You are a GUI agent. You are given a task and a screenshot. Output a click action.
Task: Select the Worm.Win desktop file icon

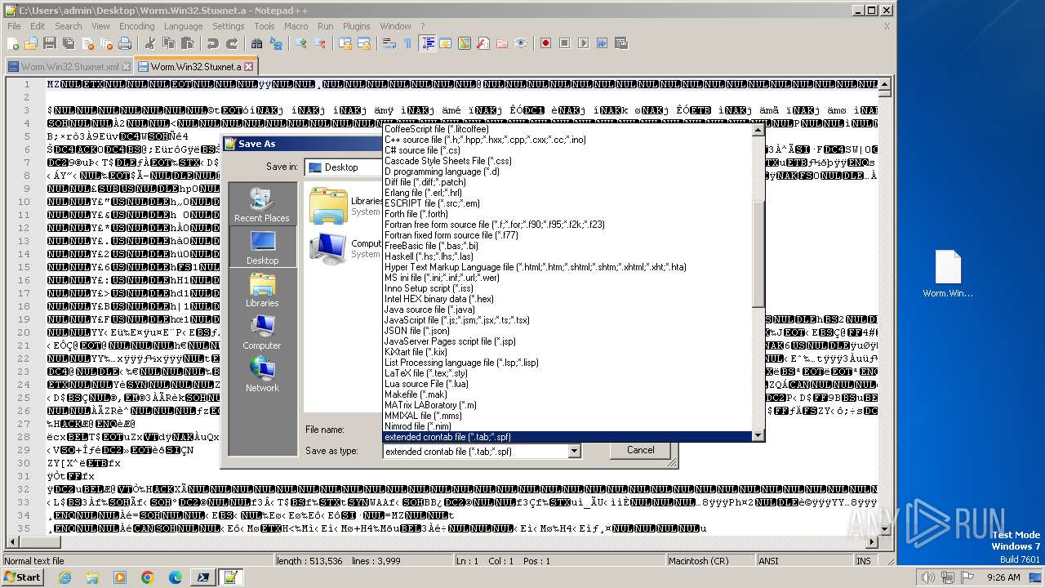point(948,274)
